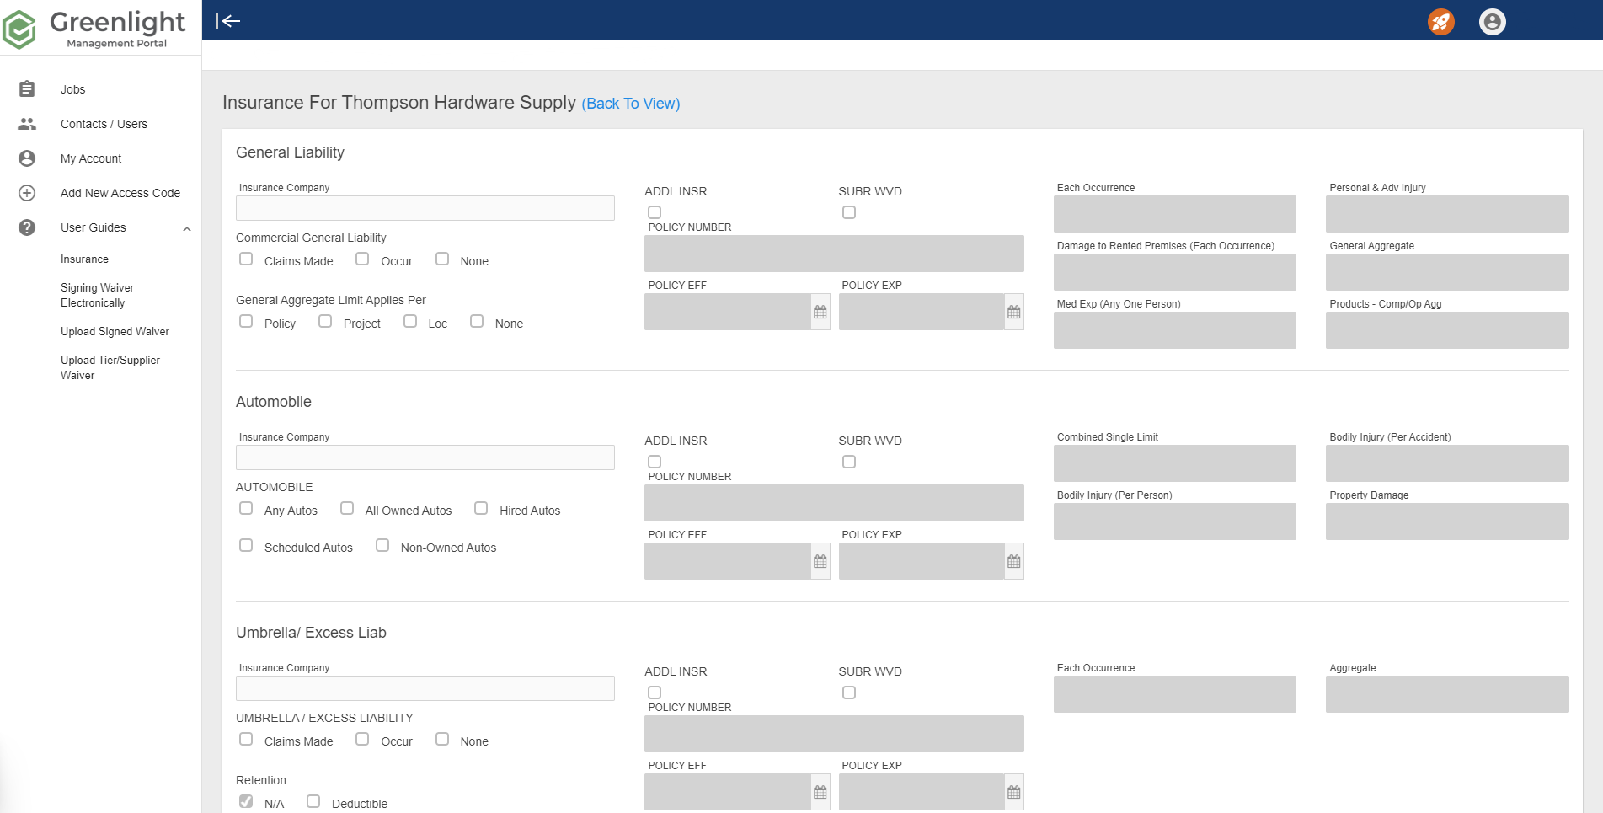Click the Add New Access Code plus icon
1603x813 pixels.
(27, 193)
